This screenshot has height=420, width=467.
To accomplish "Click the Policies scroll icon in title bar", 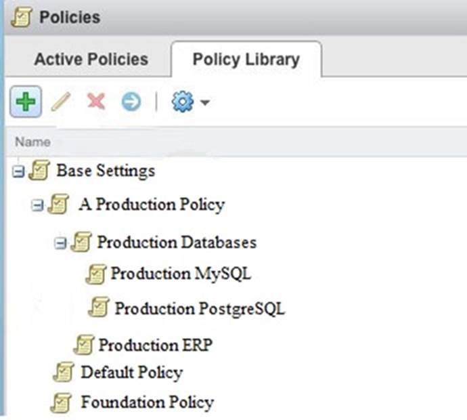I will [22, 17].
